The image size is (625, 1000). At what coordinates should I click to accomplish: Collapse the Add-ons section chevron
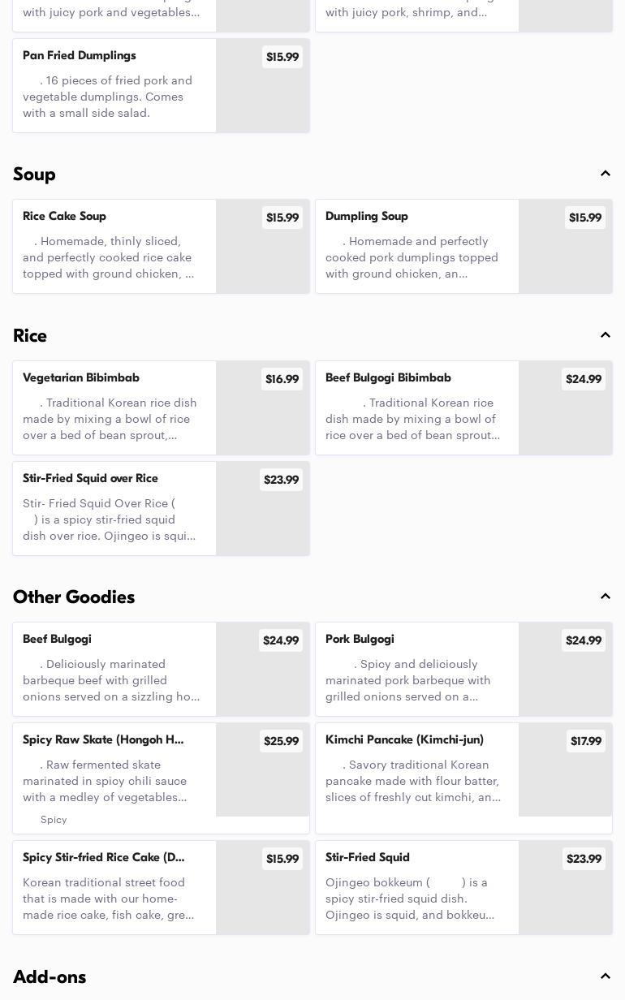(606, 976)
